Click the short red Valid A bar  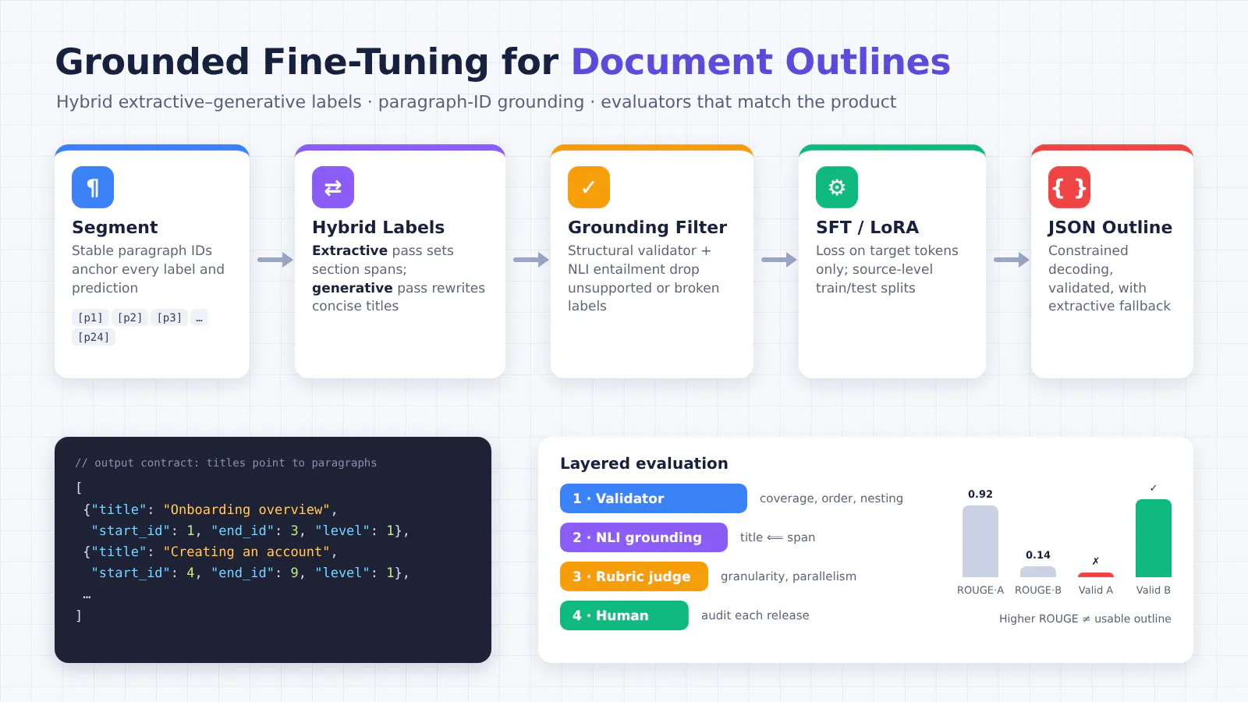(1096, 575)
